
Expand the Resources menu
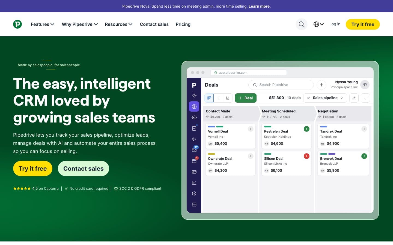point(119,24)
